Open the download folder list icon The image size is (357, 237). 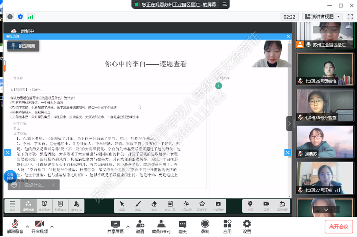(x=218, y=206)
